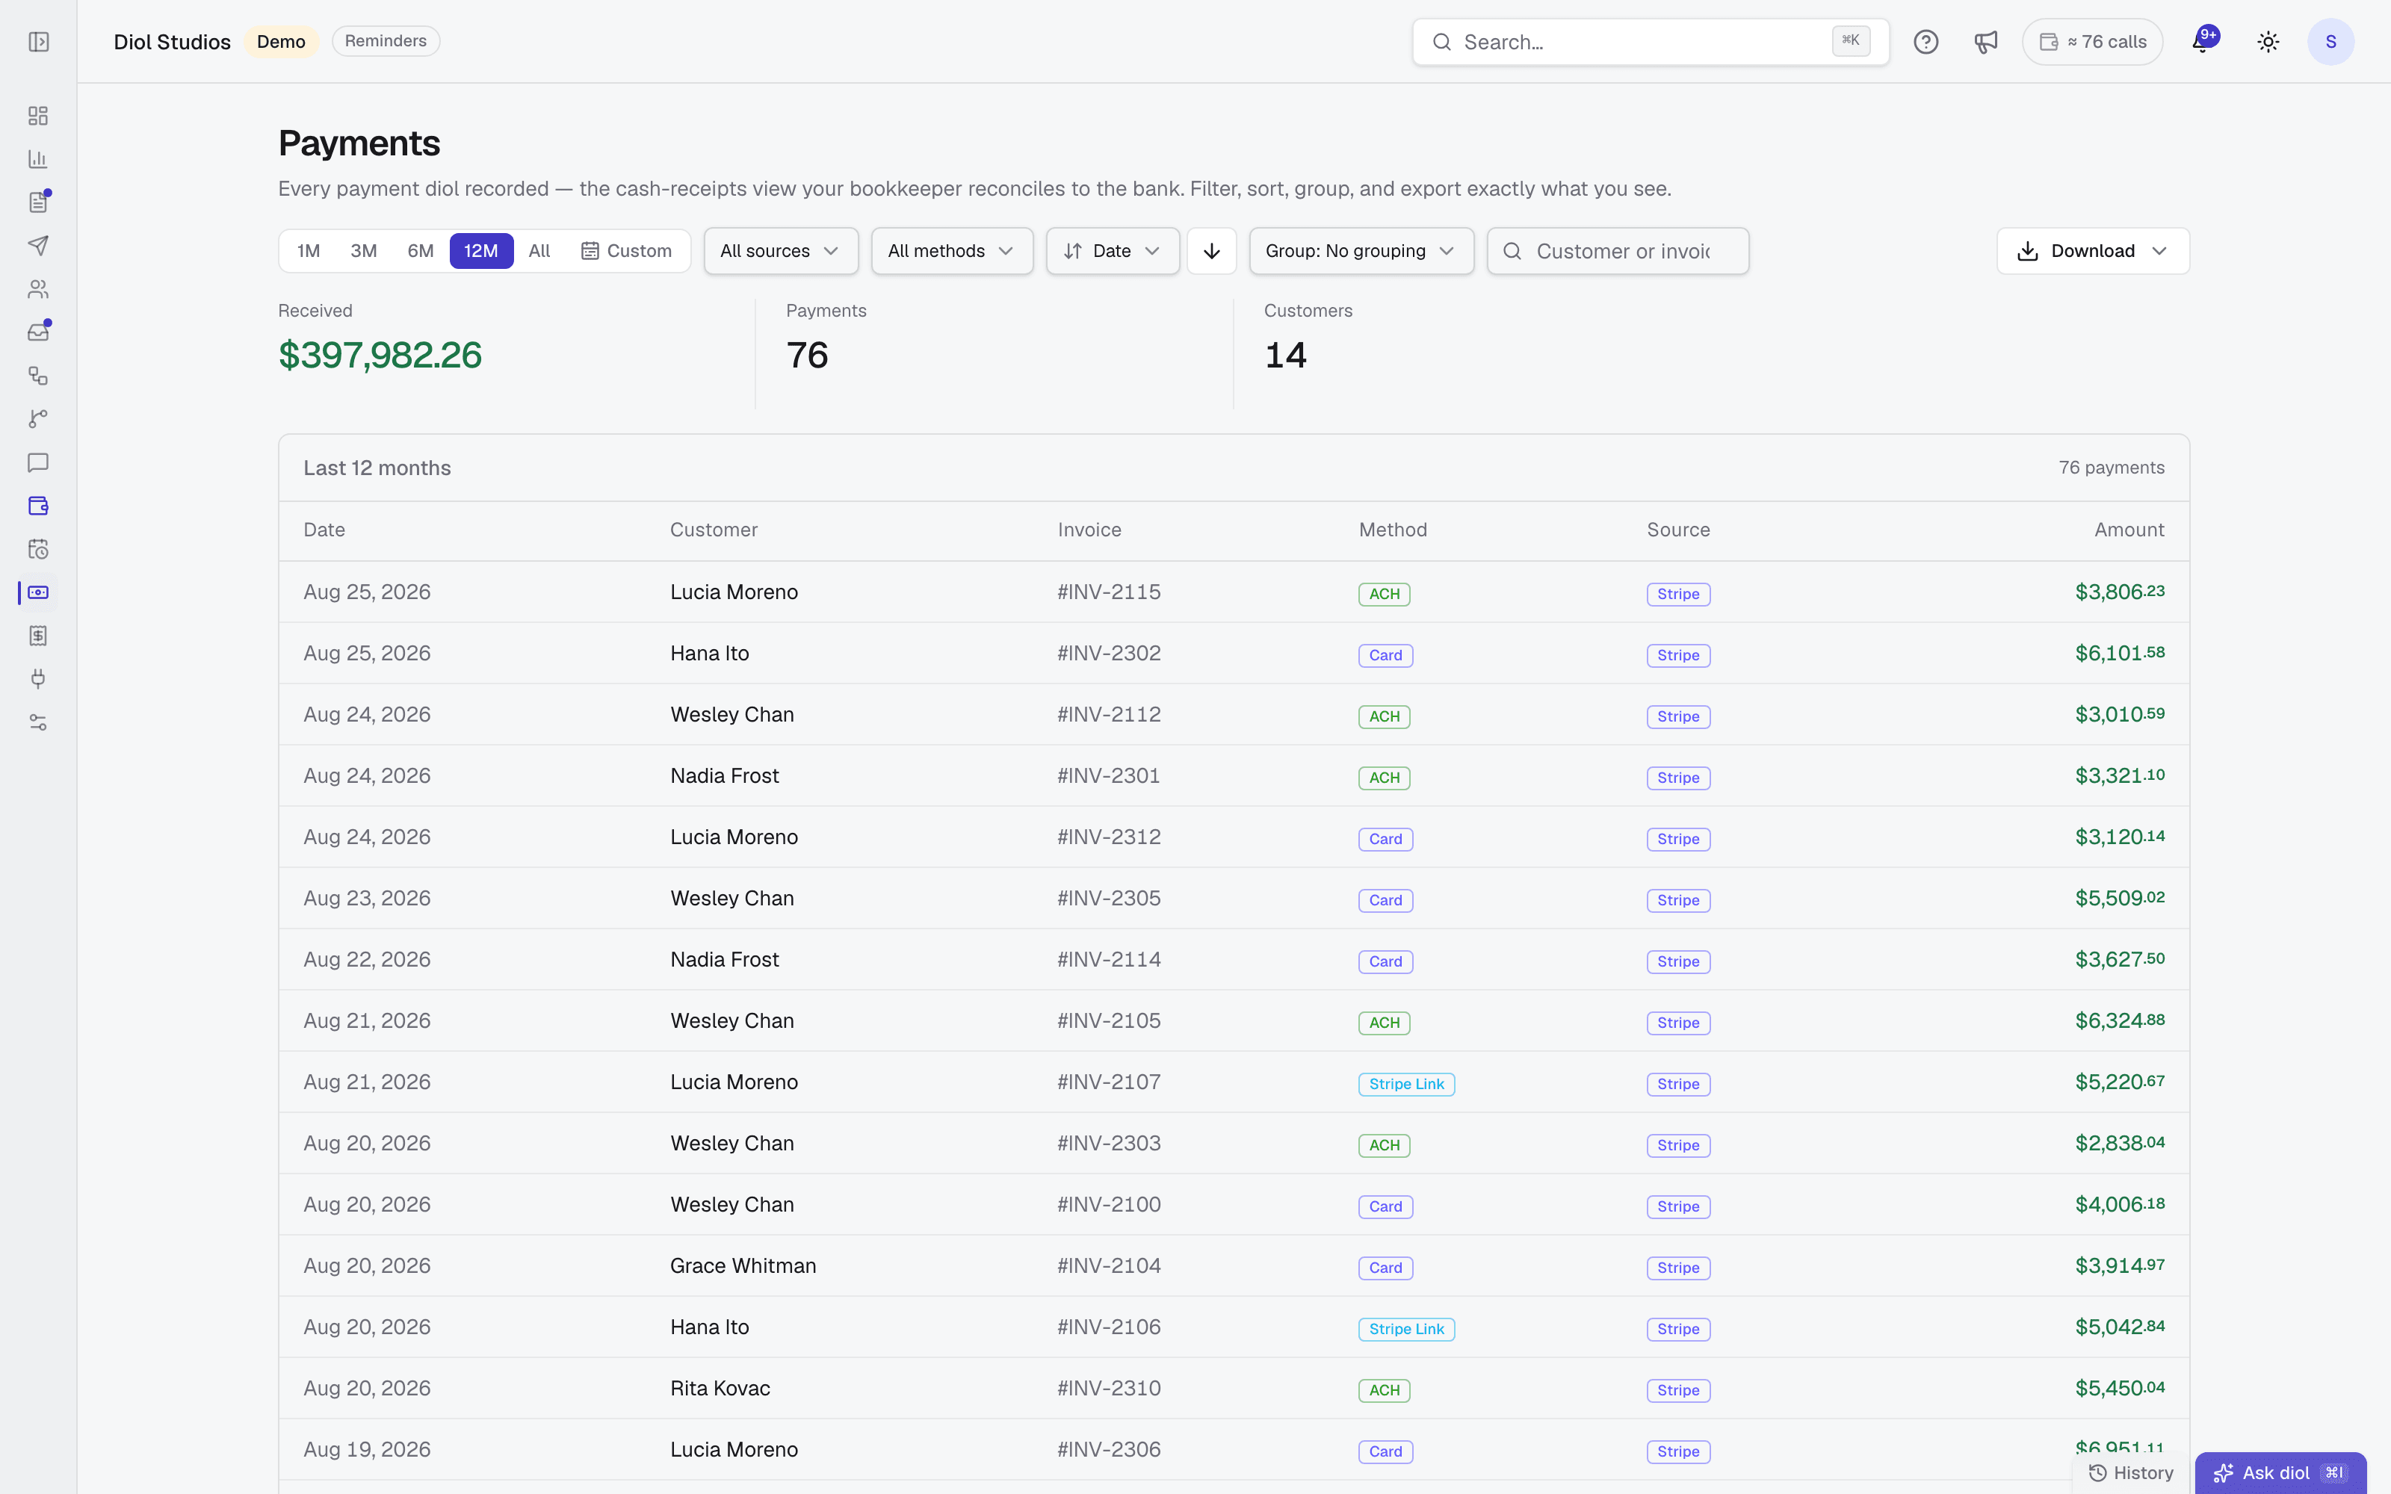Open the bar chart analytics icon

tap(39, 159)
